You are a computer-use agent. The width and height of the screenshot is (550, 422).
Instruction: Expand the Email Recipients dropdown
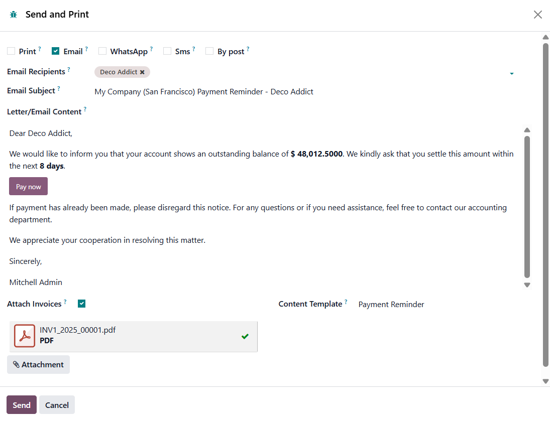511,74
